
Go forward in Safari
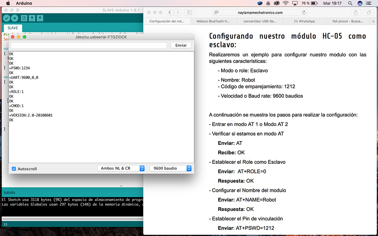[178, 12]
